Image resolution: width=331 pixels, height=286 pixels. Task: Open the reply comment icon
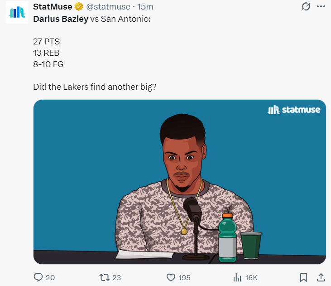pos(38,277)
